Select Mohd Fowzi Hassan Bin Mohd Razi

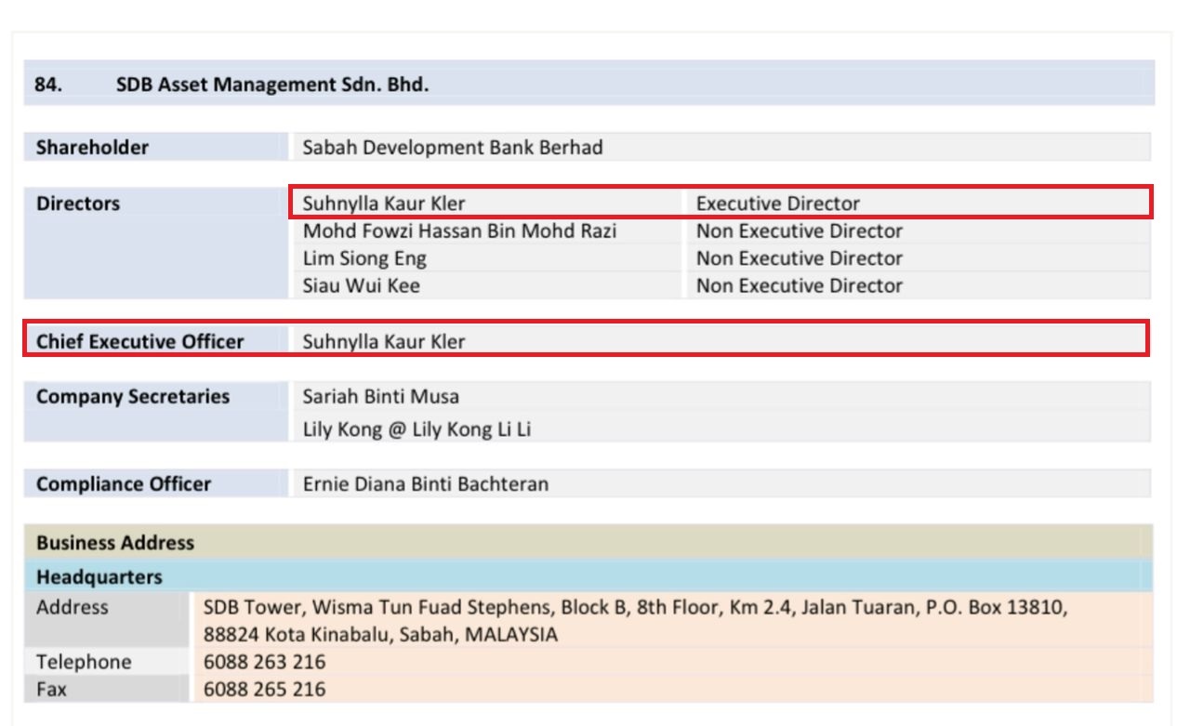(x=459, y=231)
